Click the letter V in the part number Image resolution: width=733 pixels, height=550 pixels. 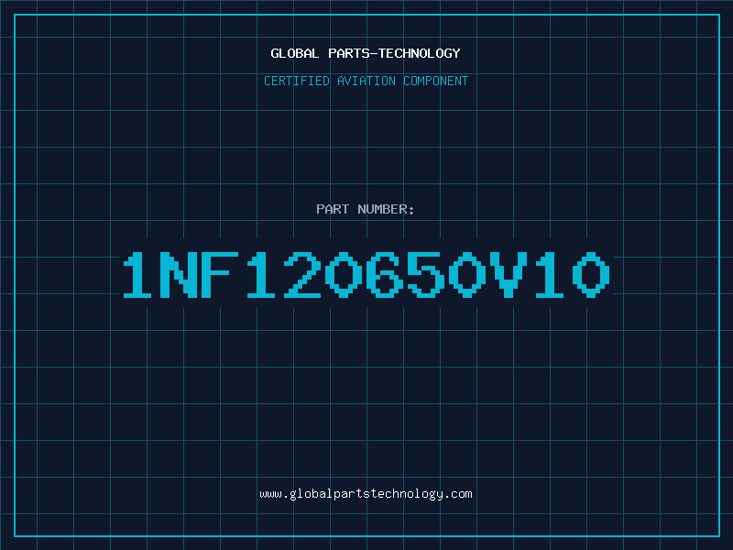[509, 275]
